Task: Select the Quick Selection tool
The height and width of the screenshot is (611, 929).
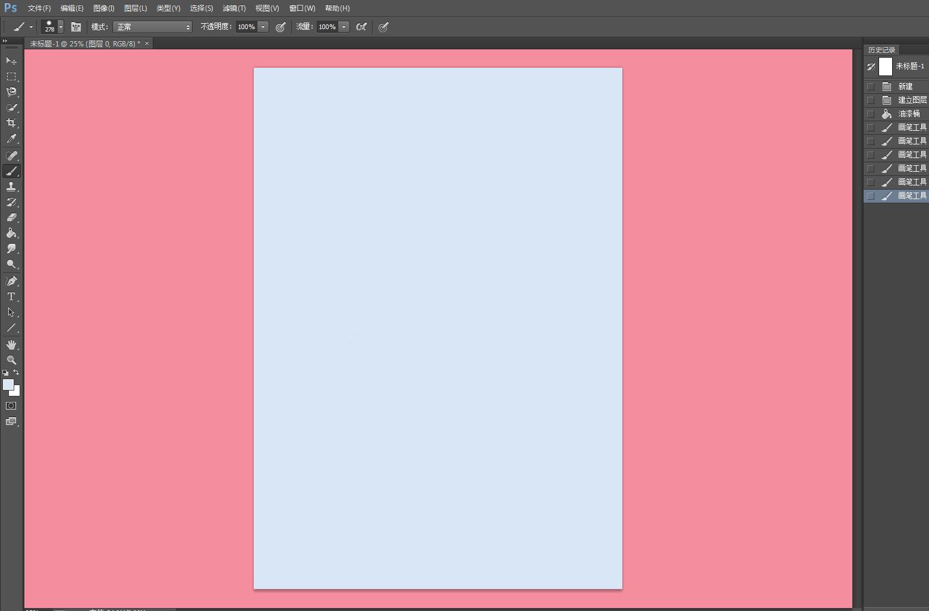Action: point(11,108)
